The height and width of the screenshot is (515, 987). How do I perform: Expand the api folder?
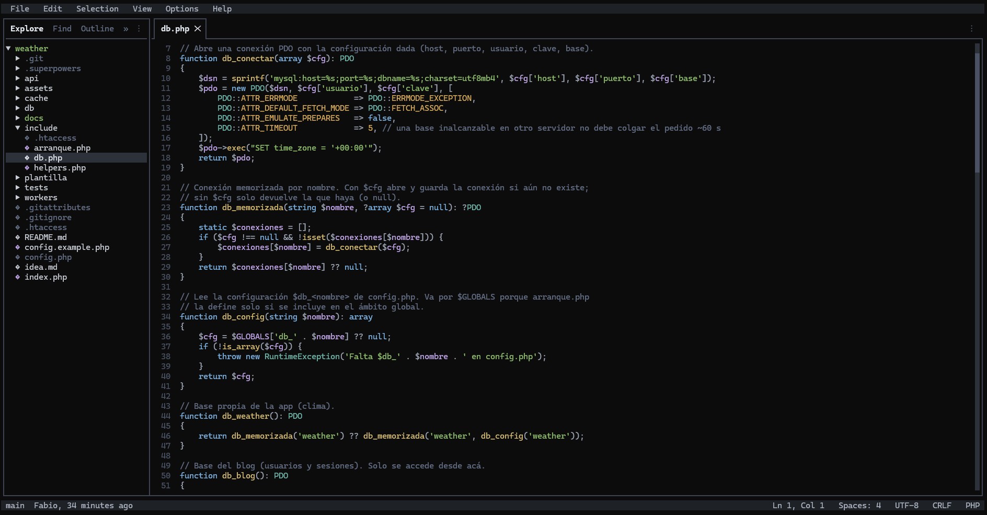tap(18, 78)
